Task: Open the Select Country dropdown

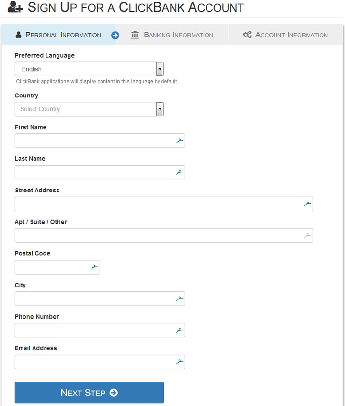Action: [x=89, y=109]
